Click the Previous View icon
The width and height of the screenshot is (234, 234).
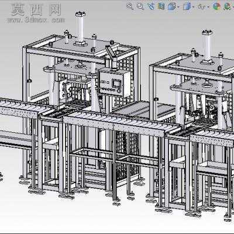[150, 6]
